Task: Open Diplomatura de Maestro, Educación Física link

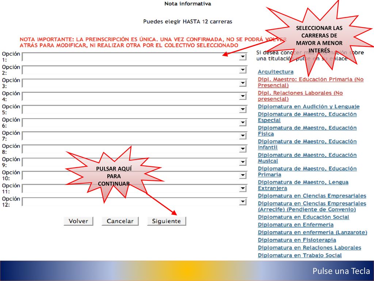Action: pos(307,131)
